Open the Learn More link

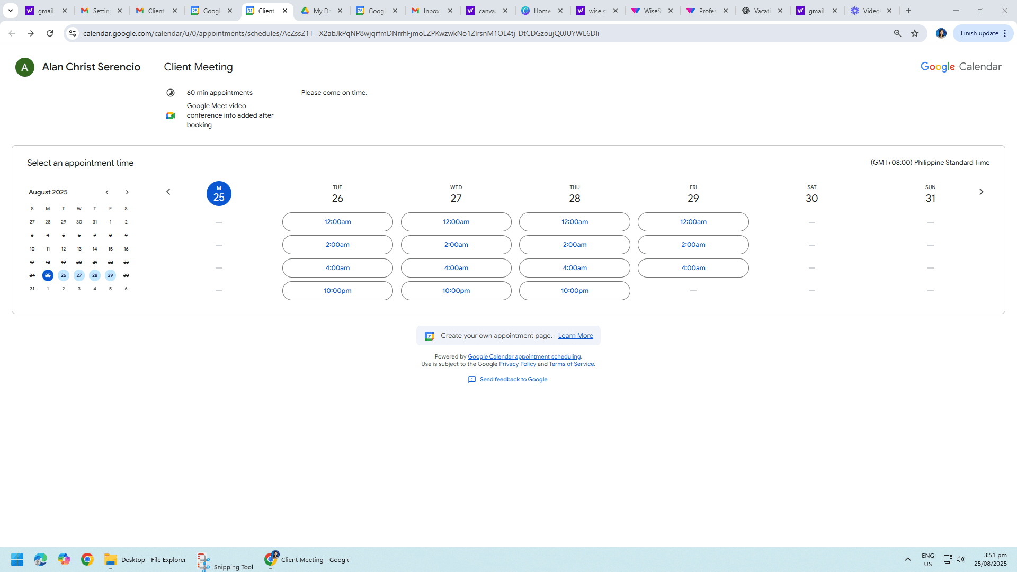click(575, 335)
